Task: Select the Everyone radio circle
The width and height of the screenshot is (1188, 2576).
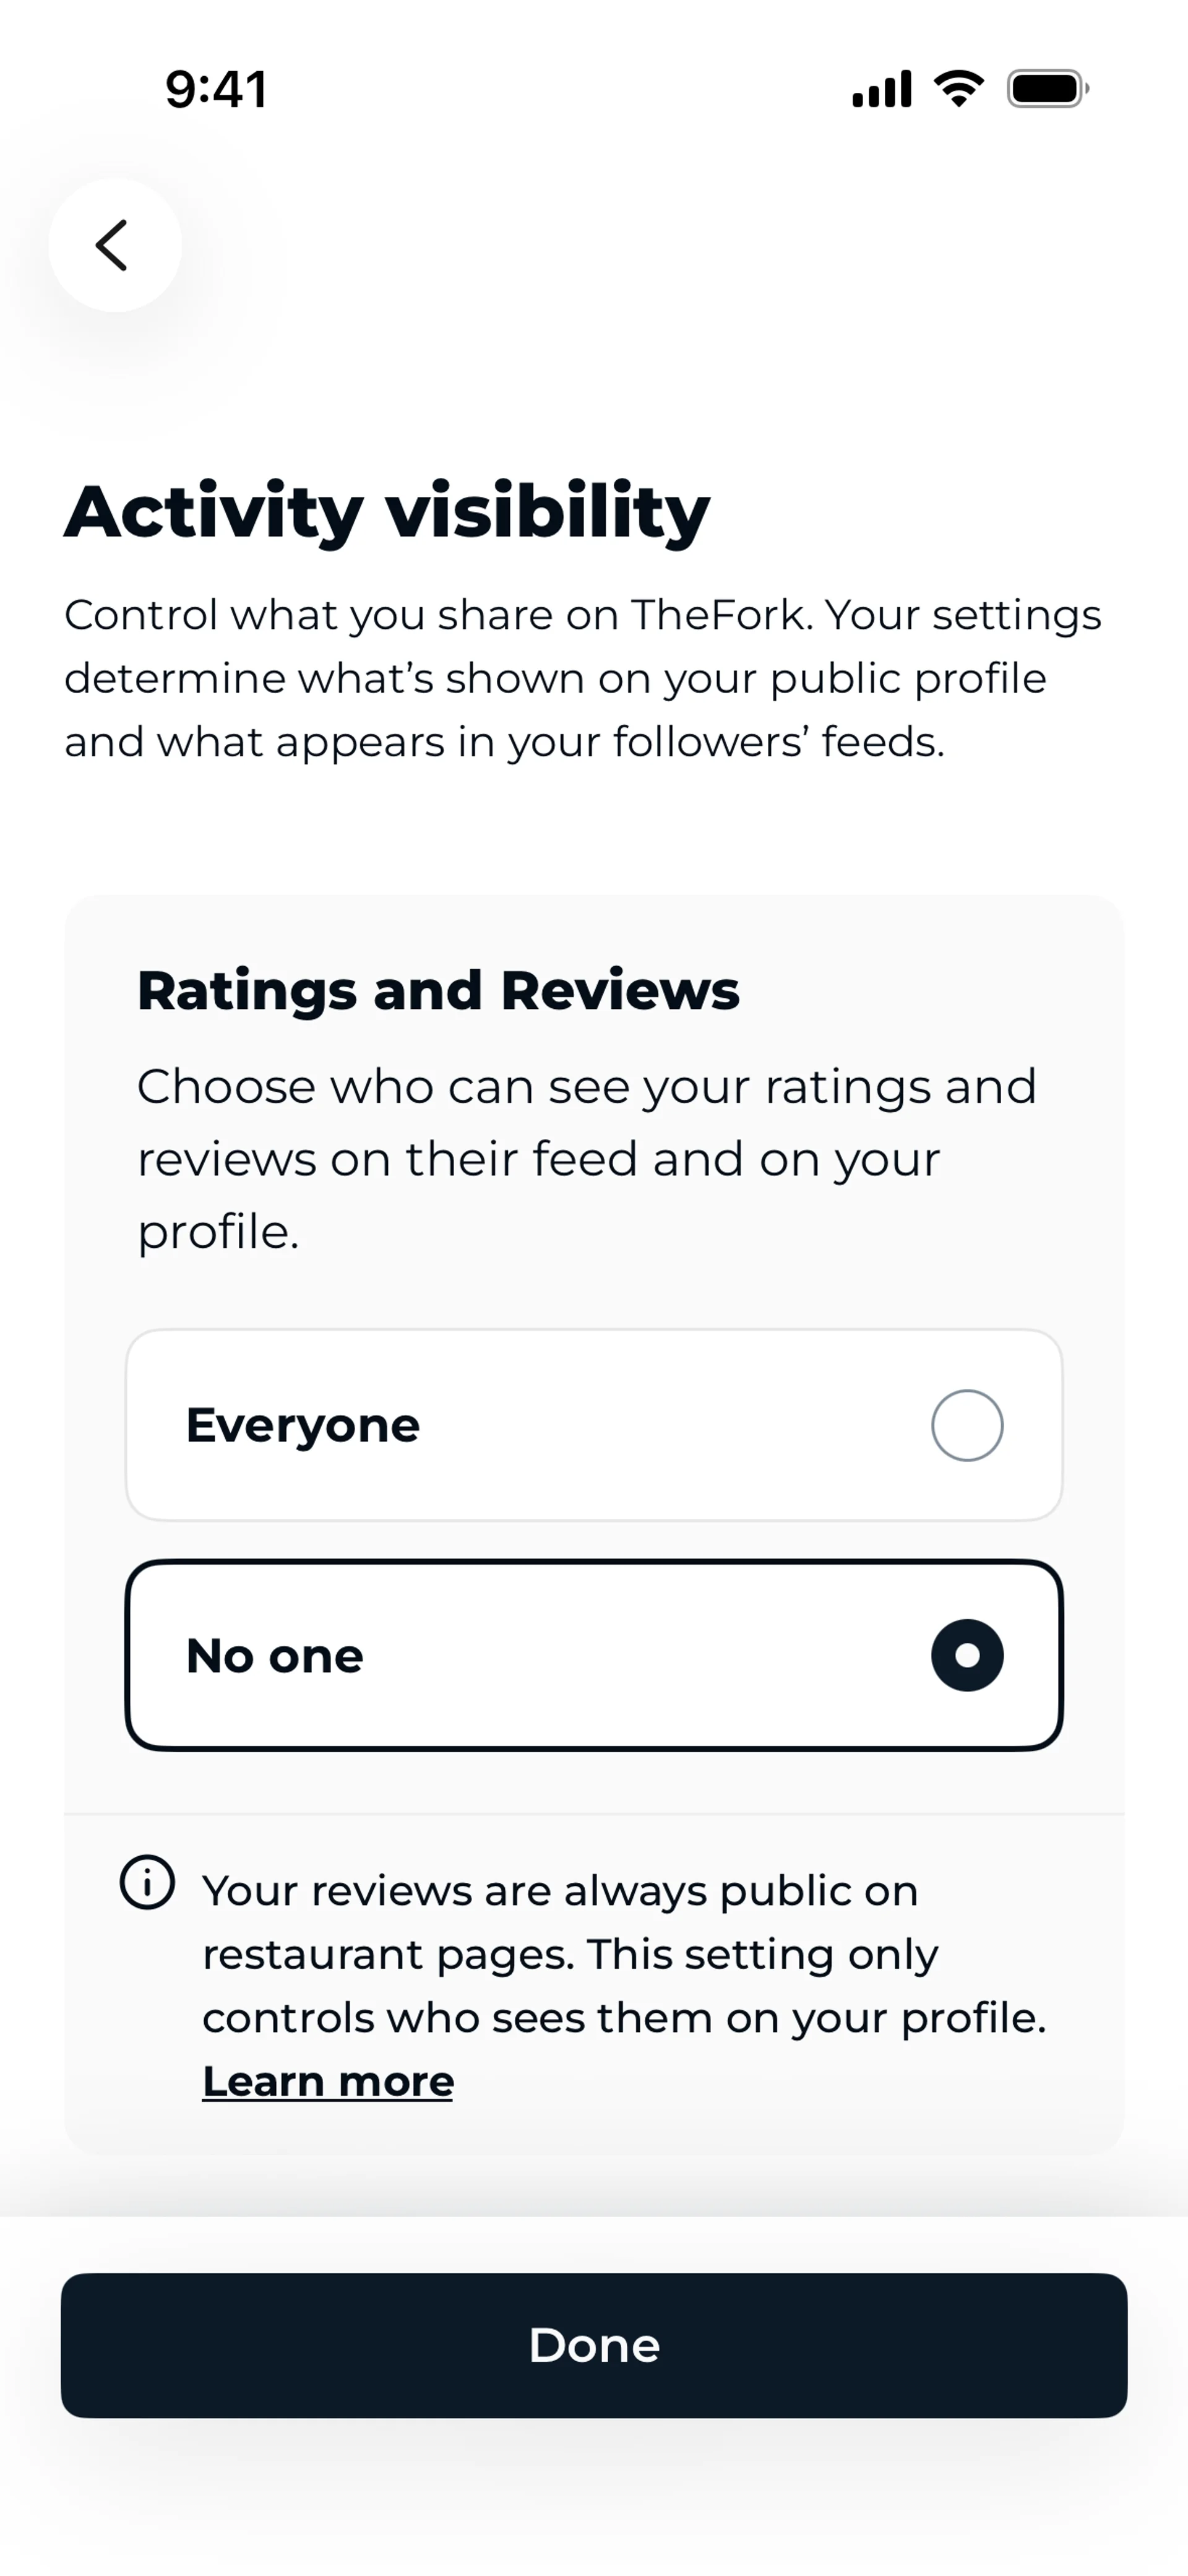Action: (966, 1425)
